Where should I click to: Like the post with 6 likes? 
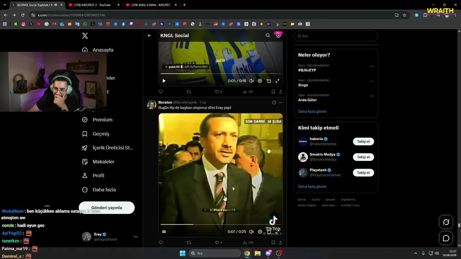[x=218, y=92]
